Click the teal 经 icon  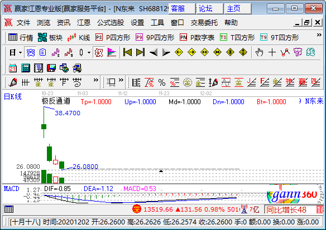click(x=310, y=52)
